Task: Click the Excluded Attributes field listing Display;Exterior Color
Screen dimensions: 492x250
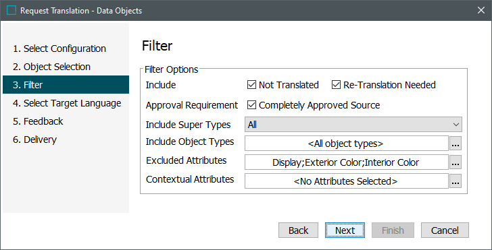Action: (347, 162)
